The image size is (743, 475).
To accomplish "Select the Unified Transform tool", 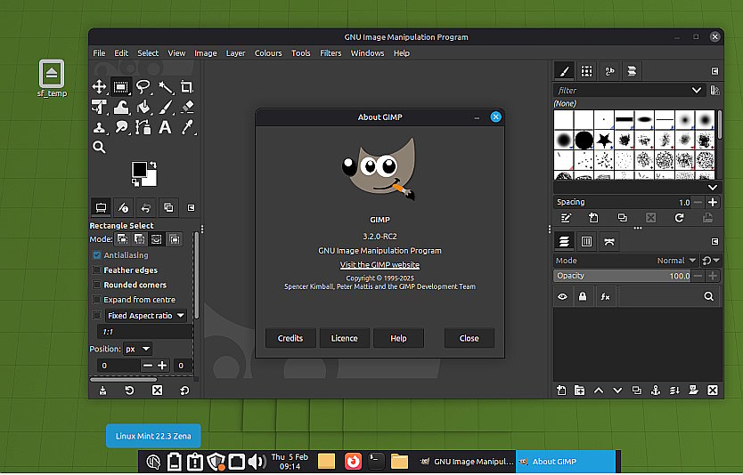I will [x=99, y=108].
